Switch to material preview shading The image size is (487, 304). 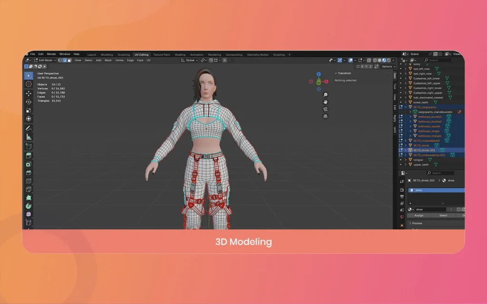point(384,60)
